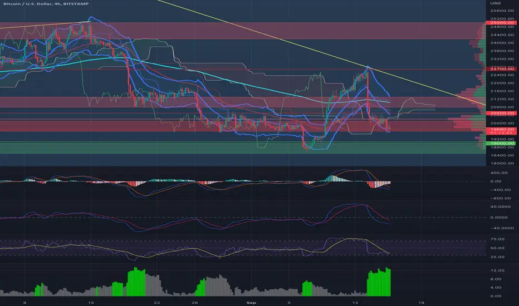Click the green 19000.00 price line label
519x306 pixels.
pos(502,143)
